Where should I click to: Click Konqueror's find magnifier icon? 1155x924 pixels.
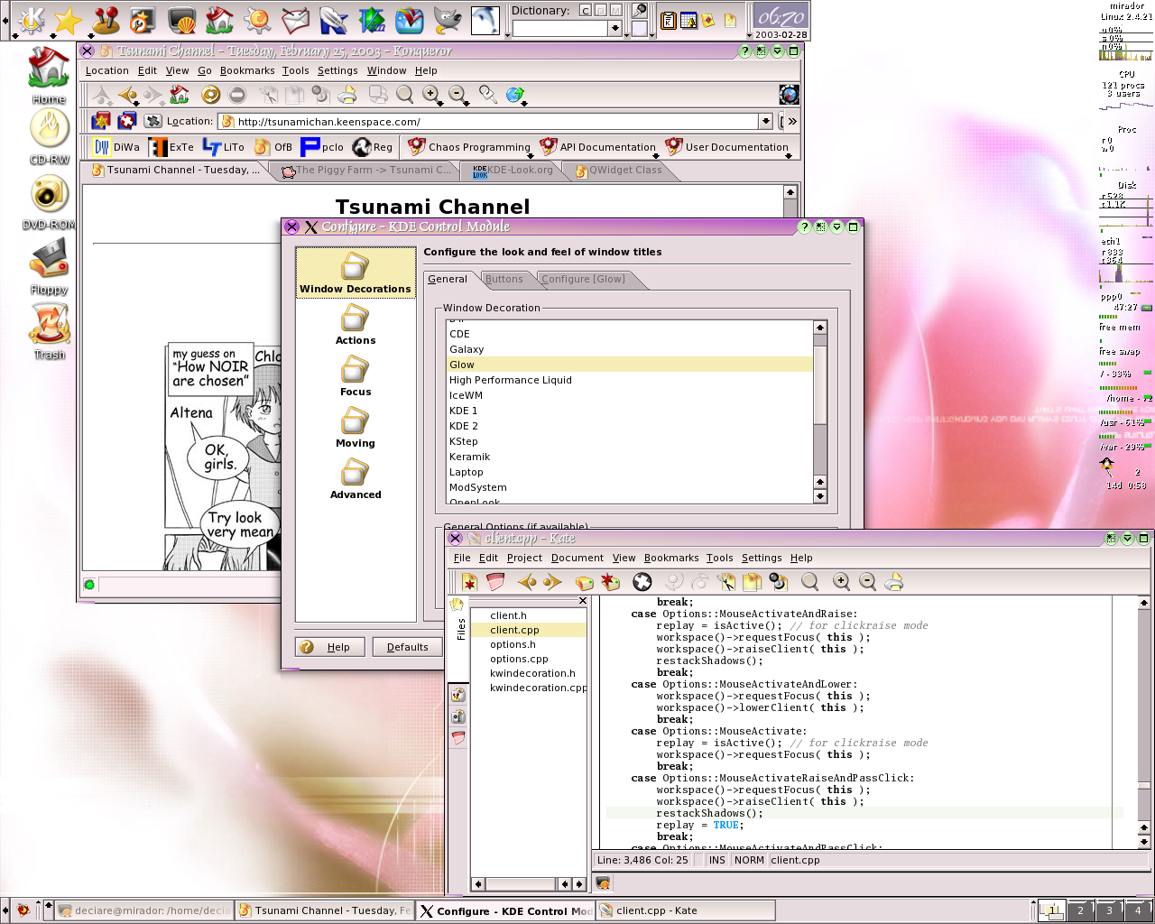[405, 94]
